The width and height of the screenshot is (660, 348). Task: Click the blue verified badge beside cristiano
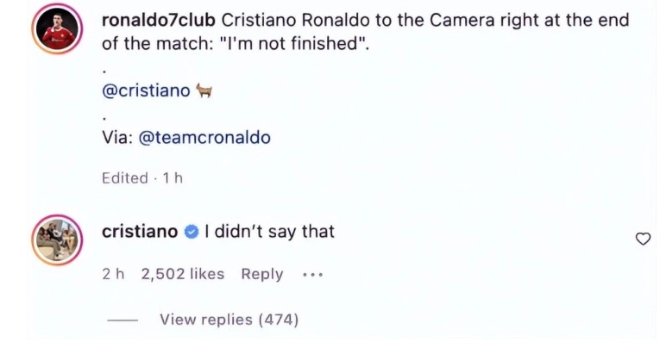point(192,232)
